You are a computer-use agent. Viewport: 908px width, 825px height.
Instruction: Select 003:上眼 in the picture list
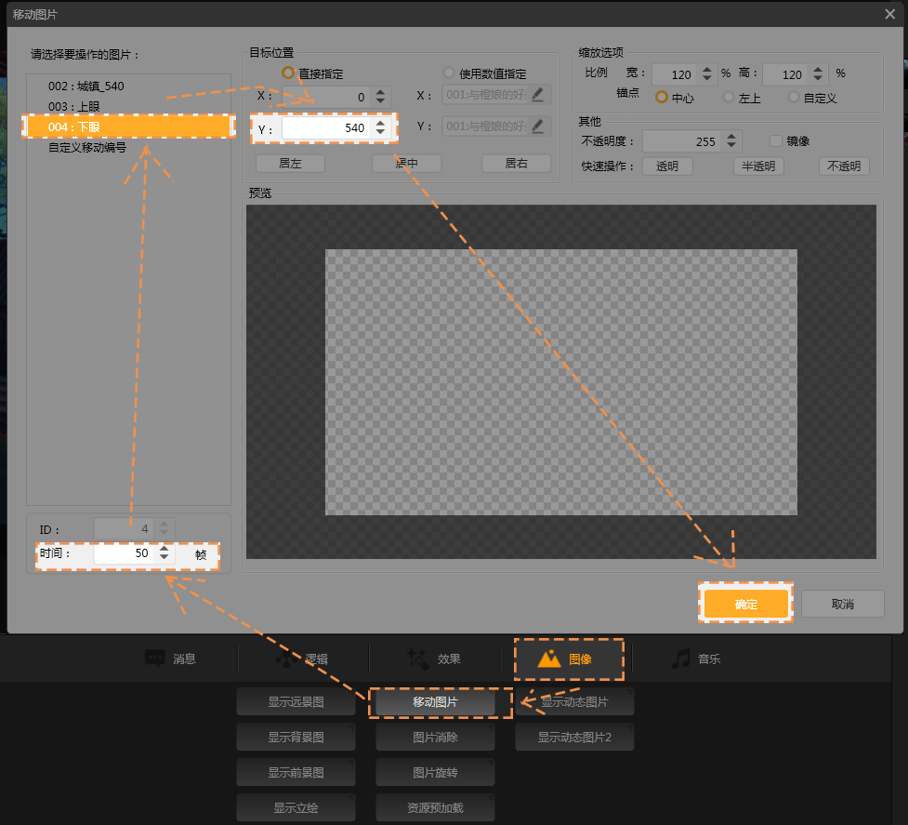click(74, 106)
